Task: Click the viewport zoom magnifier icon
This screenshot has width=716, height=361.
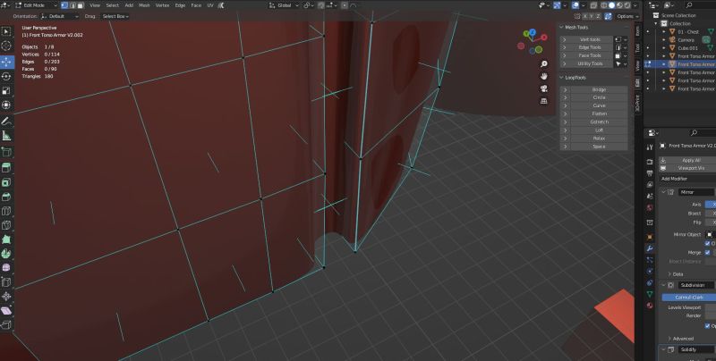Action: point(544,64)
